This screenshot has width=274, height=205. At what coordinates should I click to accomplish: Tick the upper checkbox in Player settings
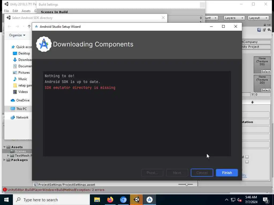247,157
